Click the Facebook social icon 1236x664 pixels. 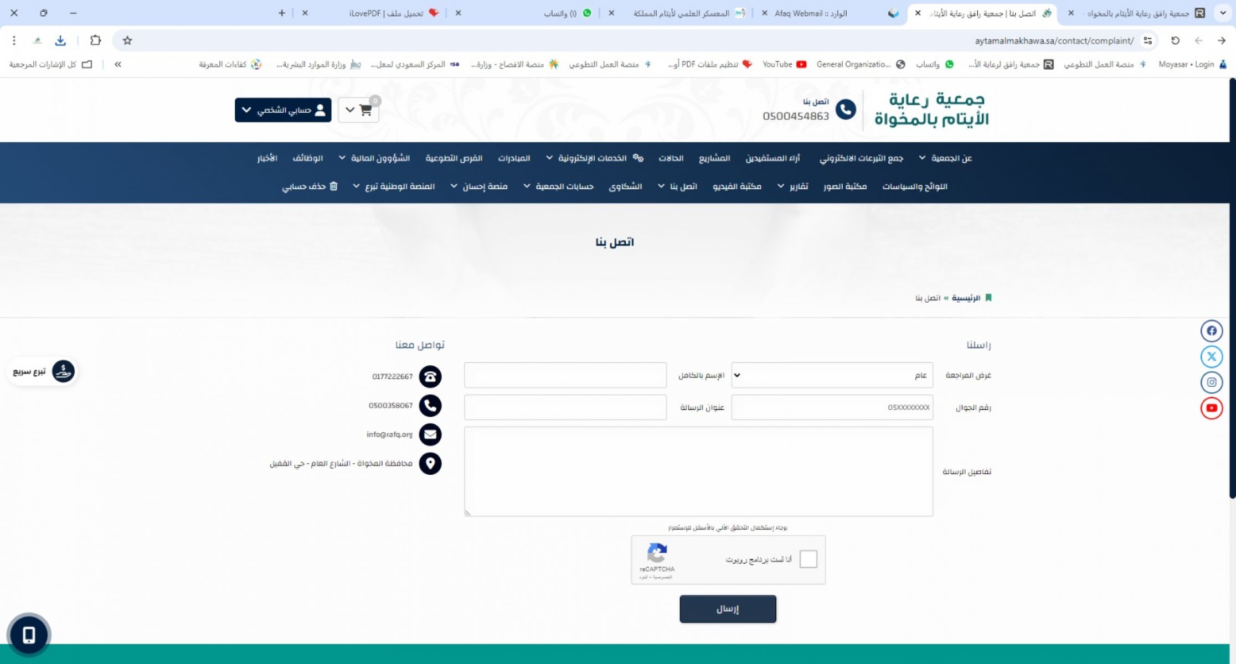click(x=1211, y=331)
